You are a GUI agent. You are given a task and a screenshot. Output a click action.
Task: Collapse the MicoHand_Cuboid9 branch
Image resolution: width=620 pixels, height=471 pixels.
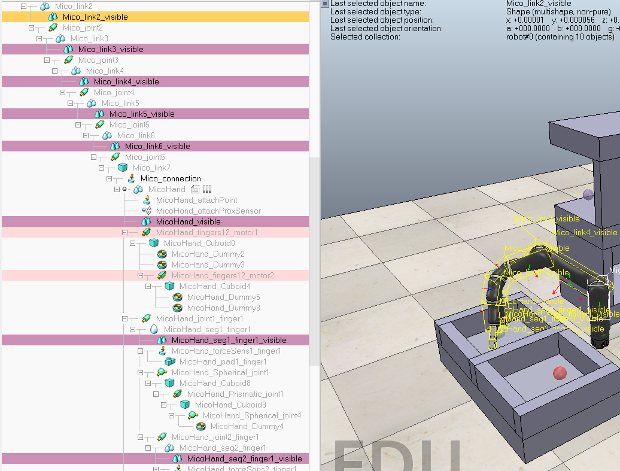coord(163,405)
